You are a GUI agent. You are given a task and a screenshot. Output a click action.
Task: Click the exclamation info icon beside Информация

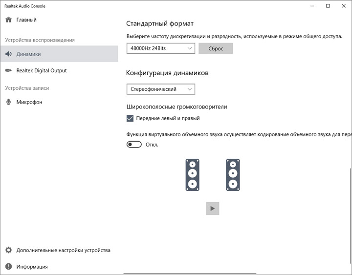click(8, 267)
